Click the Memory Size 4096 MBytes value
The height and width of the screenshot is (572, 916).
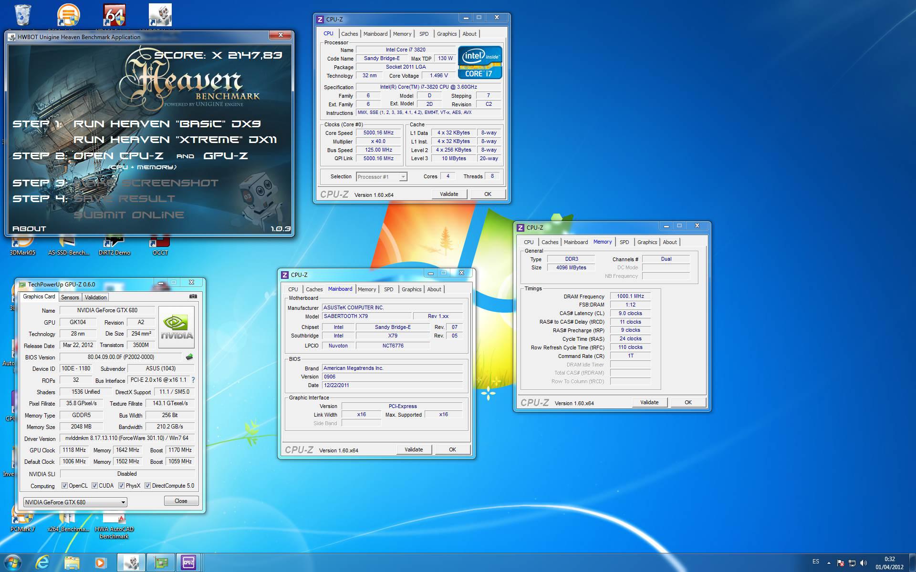571,267
